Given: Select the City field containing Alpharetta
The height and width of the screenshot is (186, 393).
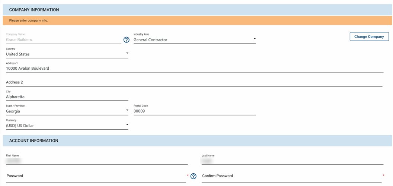Looking at the screenshot, I should [67, 97].
